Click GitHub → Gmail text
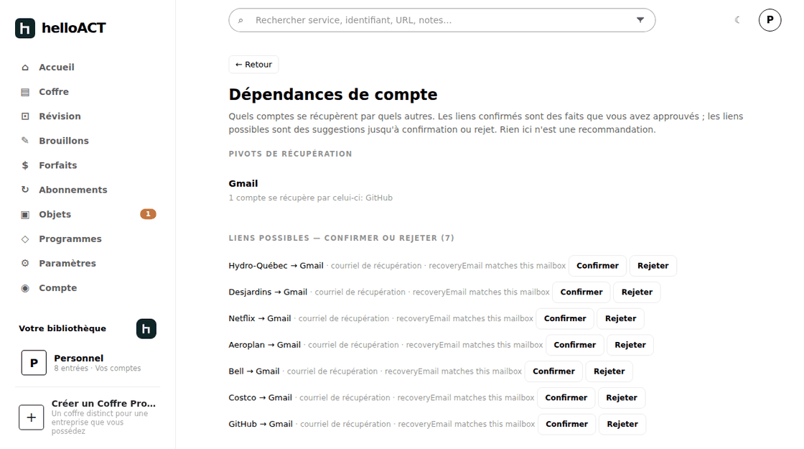The image size is (804, 449). click(261, 425)
